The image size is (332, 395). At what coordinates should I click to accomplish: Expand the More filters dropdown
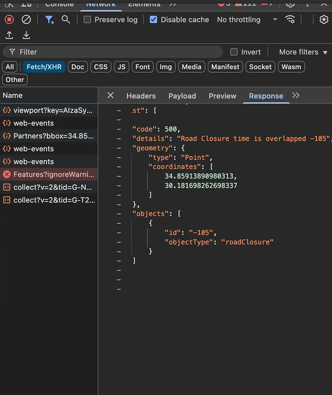tap(303, 52)
